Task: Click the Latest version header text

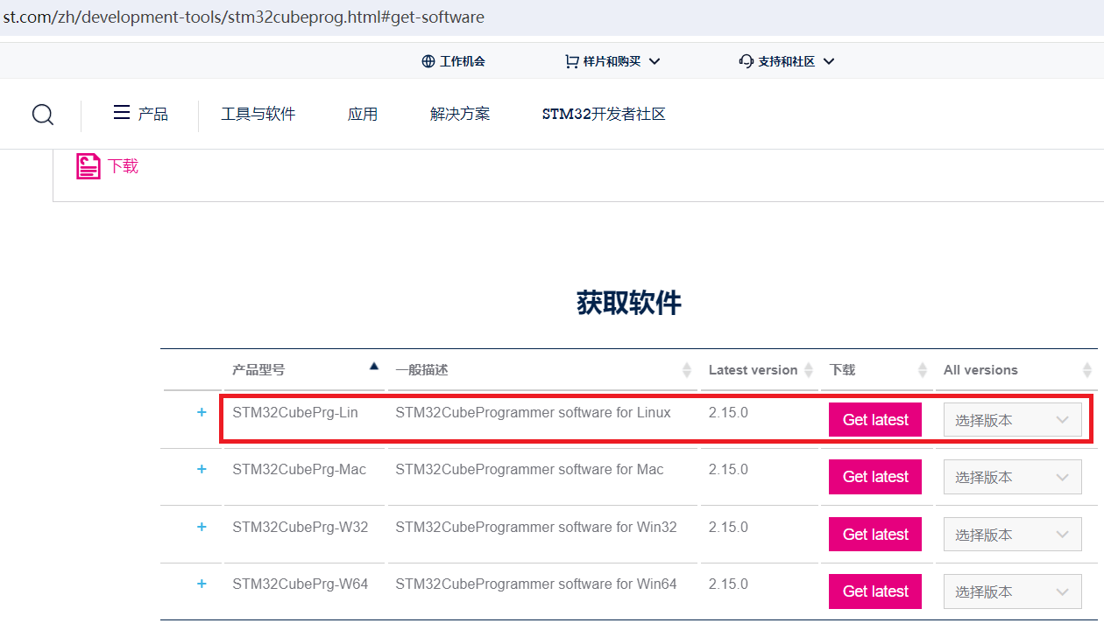Action: [753, 370]
